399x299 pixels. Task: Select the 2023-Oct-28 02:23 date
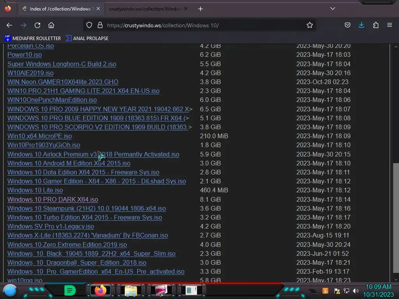tap(322, 82)
